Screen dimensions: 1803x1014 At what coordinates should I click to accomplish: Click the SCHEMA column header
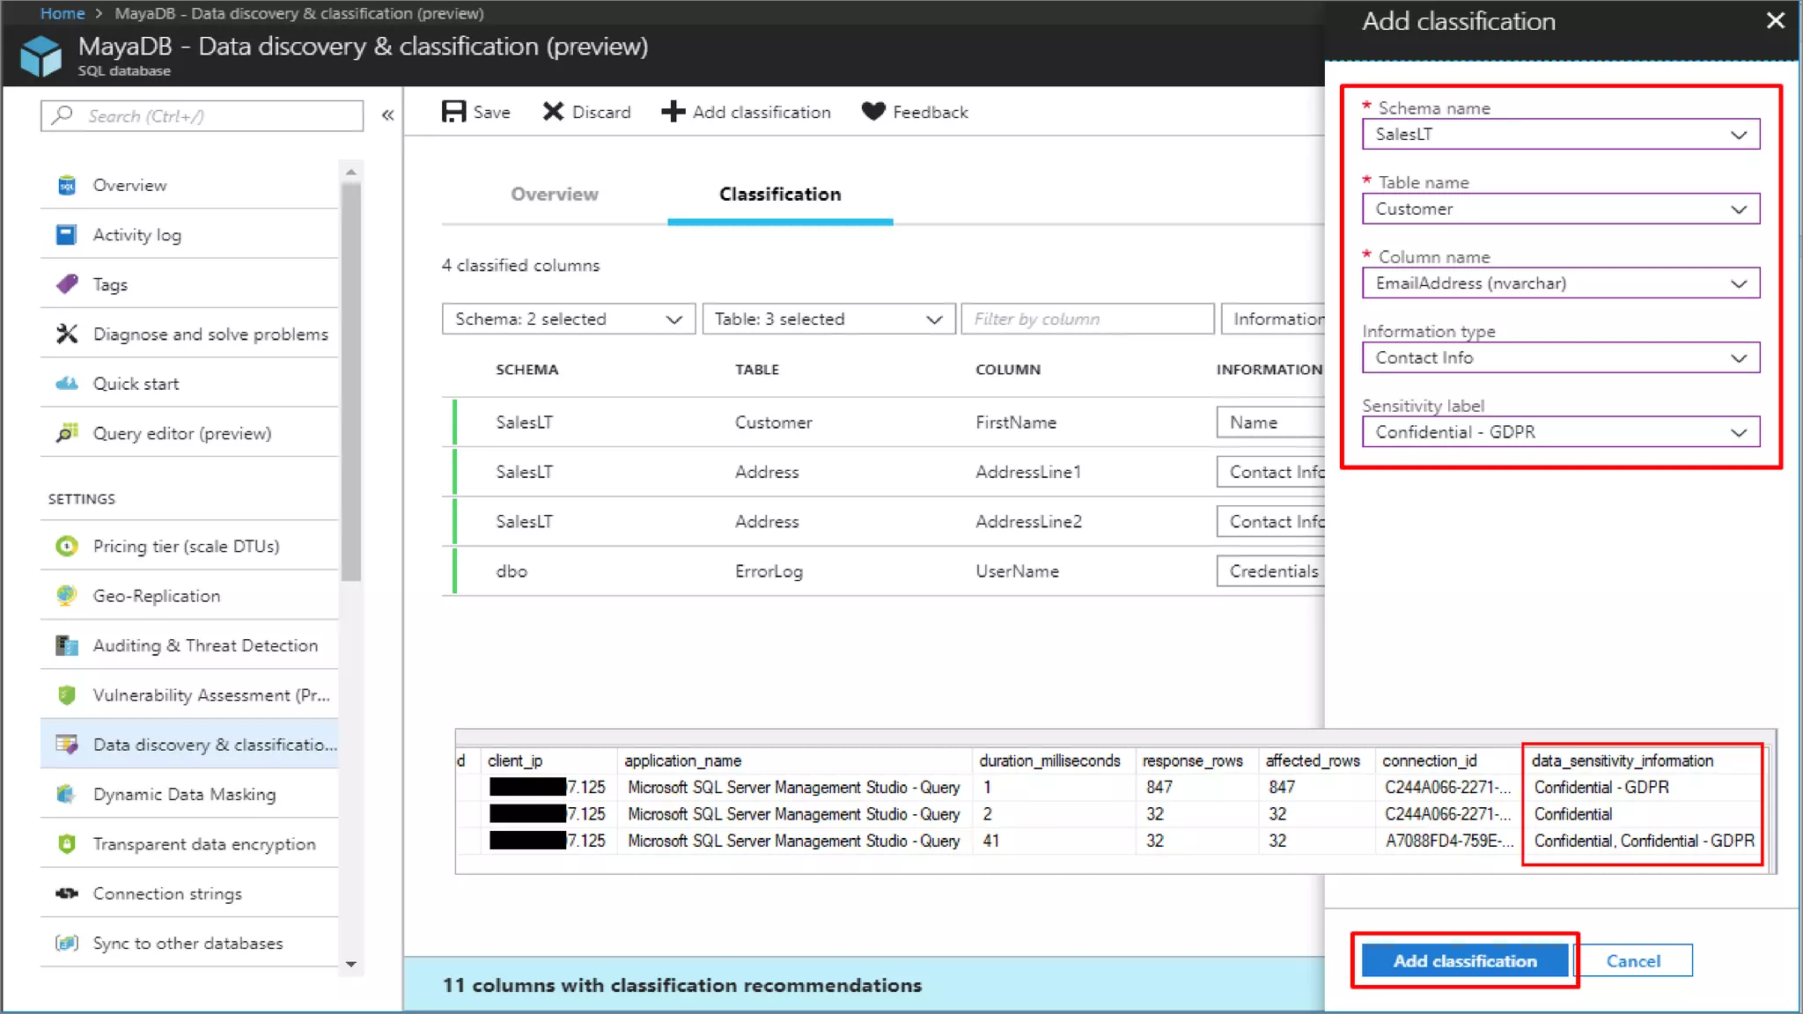tap(526, 370)
